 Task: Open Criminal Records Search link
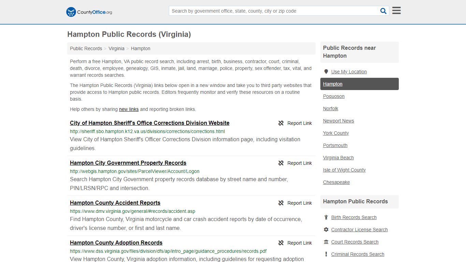tap(358, 254)
